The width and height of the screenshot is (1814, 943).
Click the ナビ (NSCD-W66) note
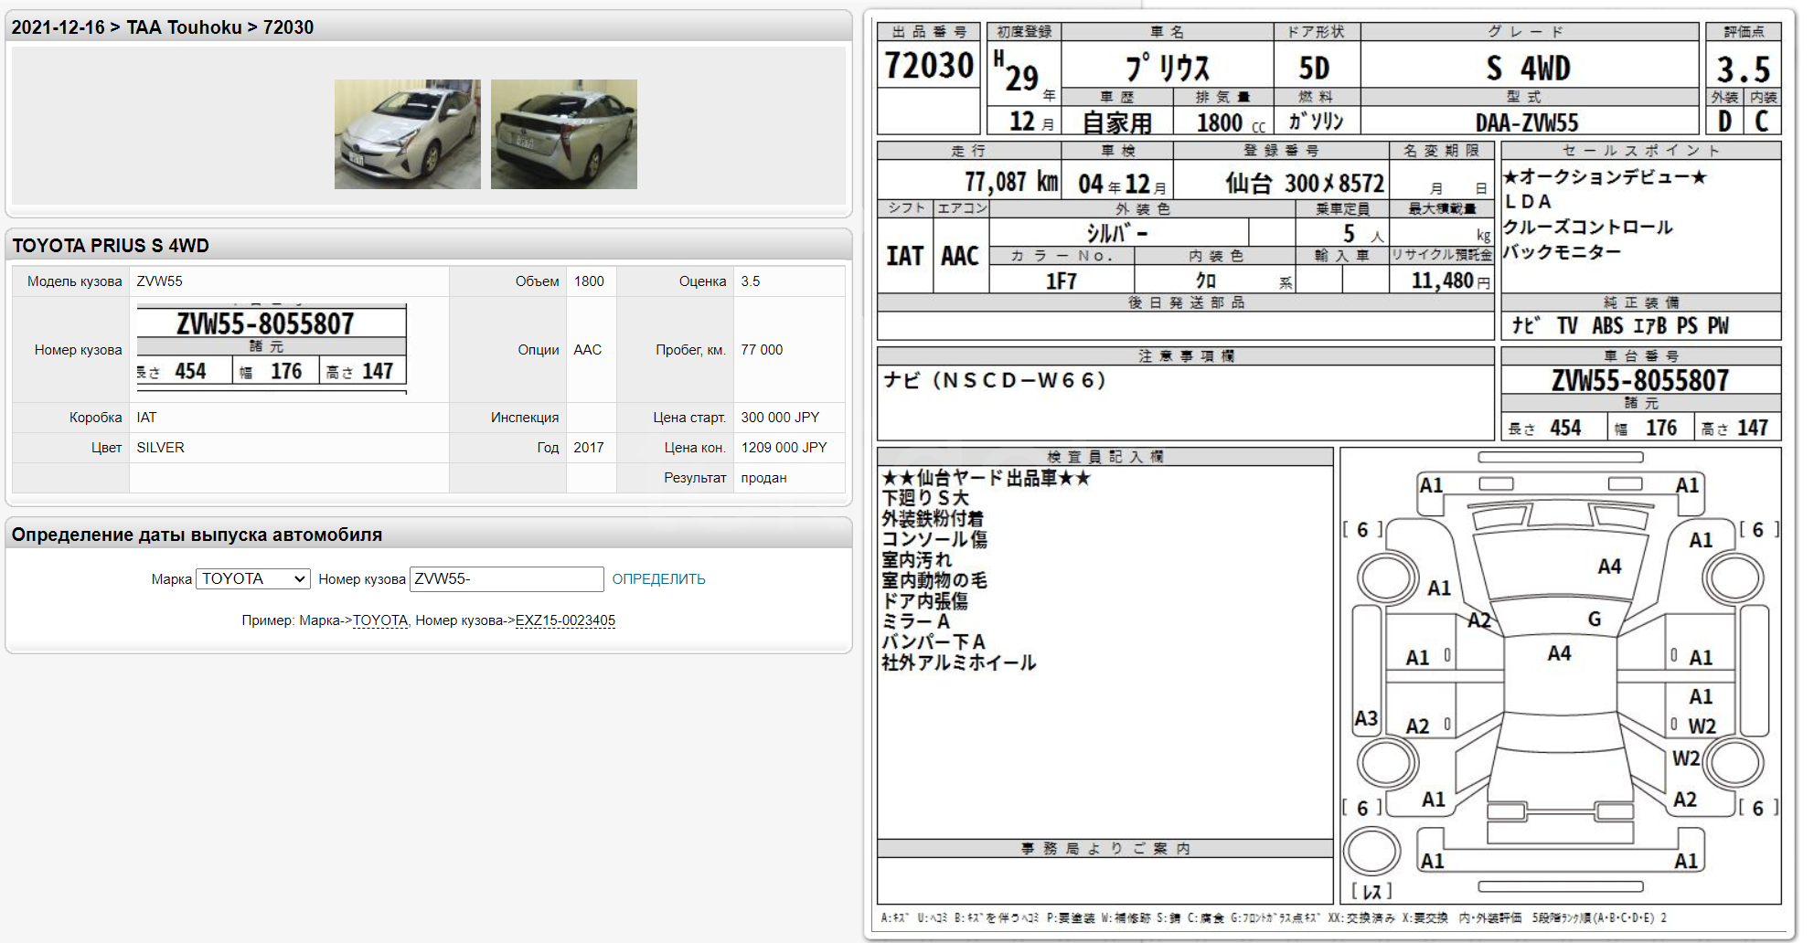[995, 380]
